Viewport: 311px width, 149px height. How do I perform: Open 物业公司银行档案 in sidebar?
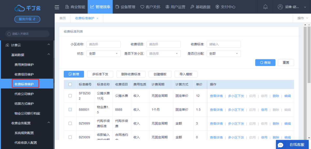27,113
